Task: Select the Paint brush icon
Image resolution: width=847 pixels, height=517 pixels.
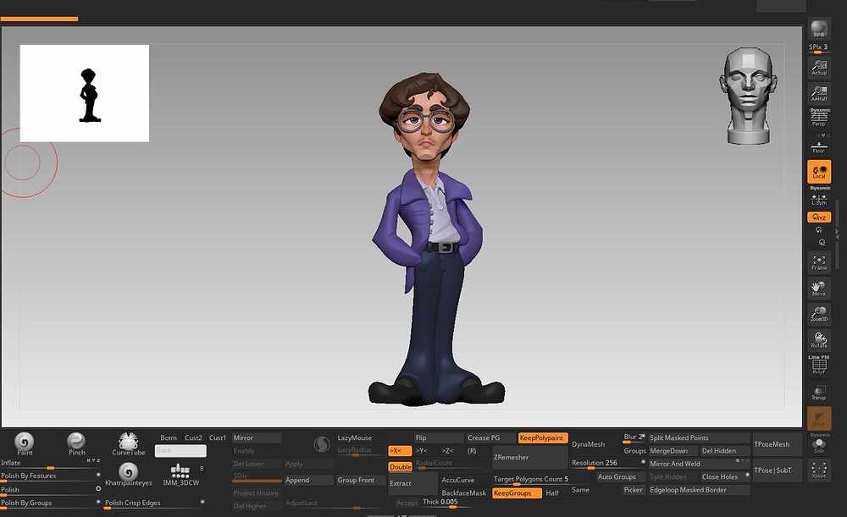Action: pyautogui.click(x=25, y=443)
